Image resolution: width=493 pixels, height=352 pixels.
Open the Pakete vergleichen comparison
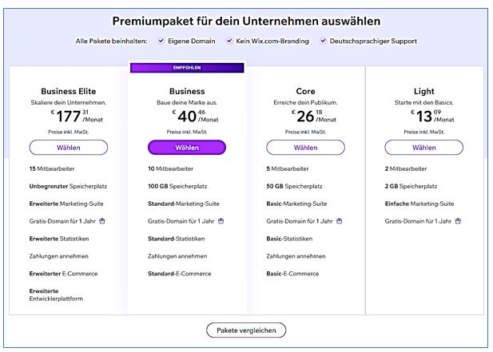pyautogui.click(x=246, y=330)
